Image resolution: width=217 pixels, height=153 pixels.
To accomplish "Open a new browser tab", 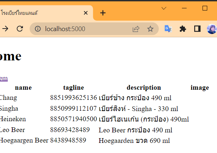I will click(103, 13).
